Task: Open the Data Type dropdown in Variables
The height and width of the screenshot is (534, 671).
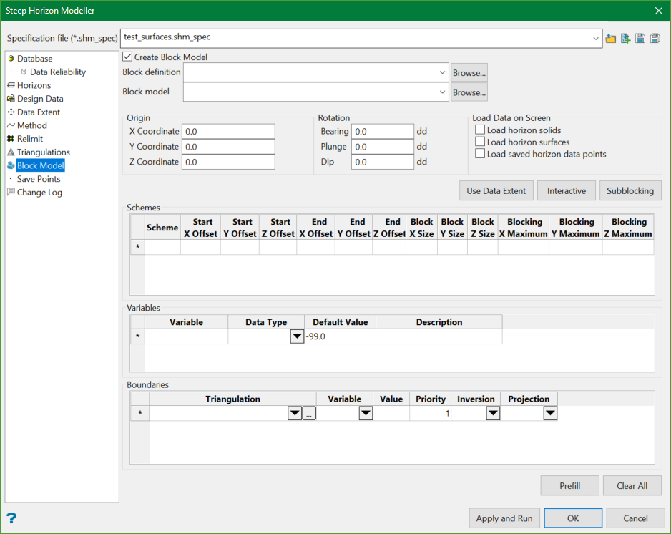Action: 297,336
